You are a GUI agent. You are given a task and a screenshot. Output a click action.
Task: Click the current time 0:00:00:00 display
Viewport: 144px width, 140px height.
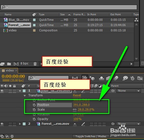(x=13, y=76)
